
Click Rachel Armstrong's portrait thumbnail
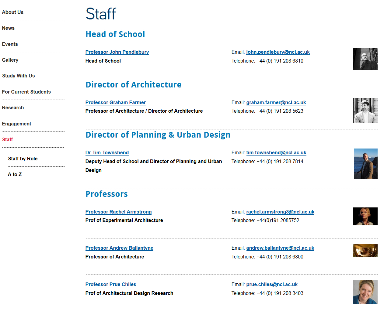tap(365, 216)
